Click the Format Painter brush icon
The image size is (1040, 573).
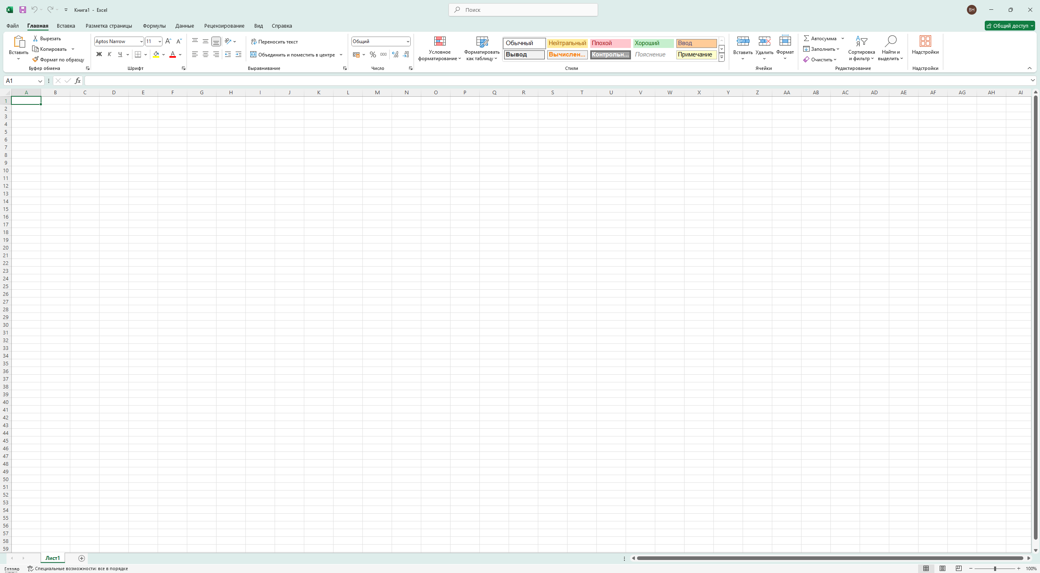[35, 59]
